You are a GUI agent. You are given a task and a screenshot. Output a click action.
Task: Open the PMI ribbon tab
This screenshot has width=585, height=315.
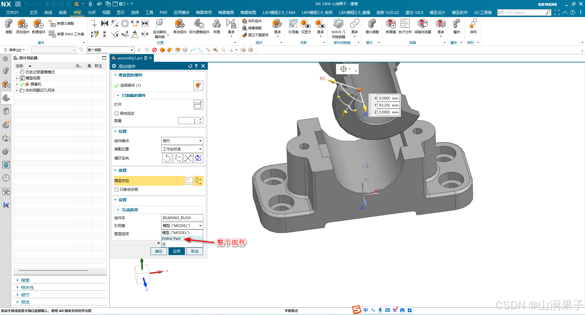[x=163, y=12]
